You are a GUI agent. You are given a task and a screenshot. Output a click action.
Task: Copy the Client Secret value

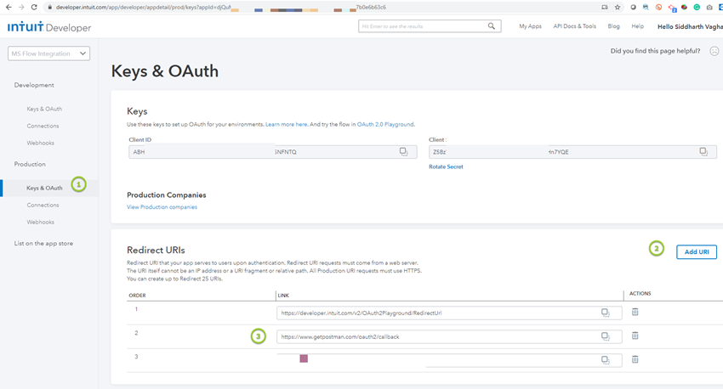tap(703, 152)
